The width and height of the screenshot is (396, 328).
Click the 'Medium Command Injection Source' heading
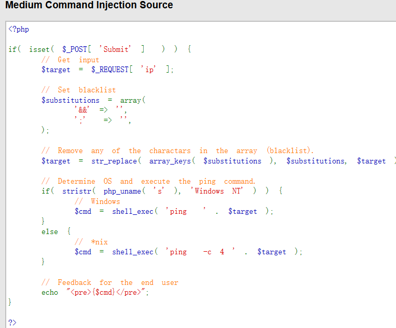pos(89,5)
